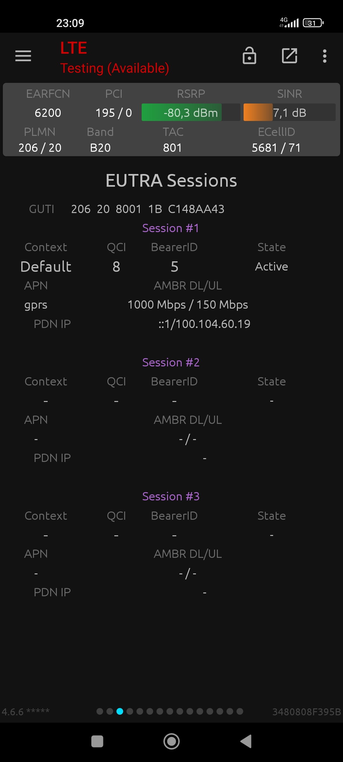Tap the EARFCN value 6200
Viewport: 343px width, 762px height.
48,113
